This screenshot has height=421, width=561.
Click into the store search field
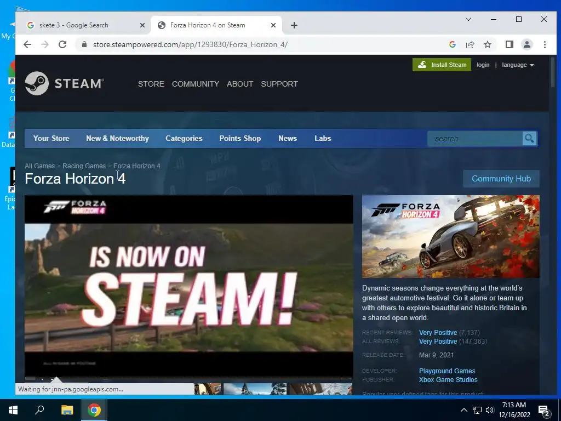[x=475, y=138]
